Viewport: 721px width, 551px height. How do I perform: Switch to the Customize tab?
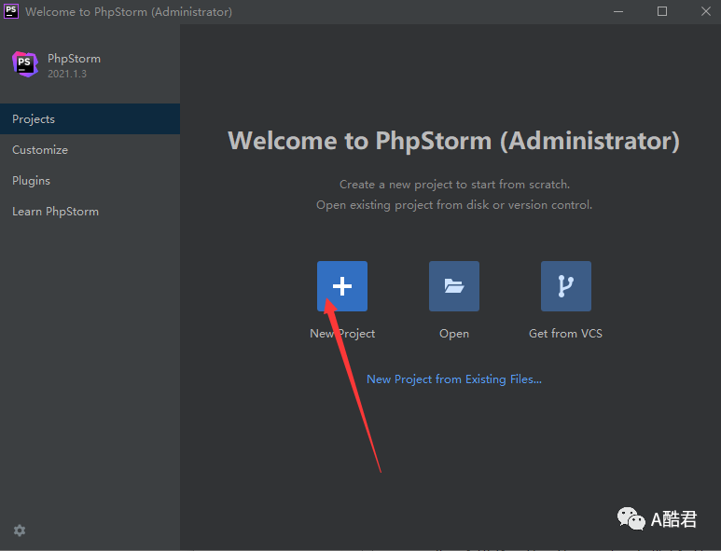click(90, 150)
